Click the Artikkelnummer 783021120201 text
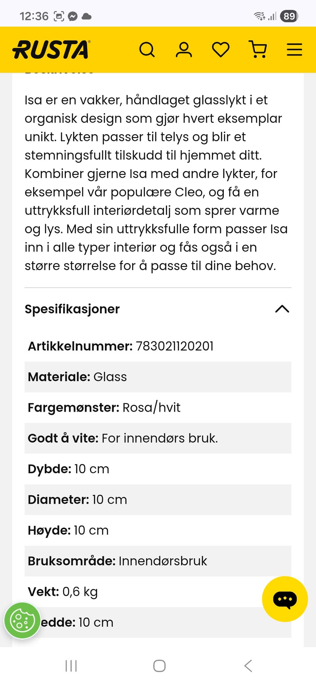 click(120, 346)
